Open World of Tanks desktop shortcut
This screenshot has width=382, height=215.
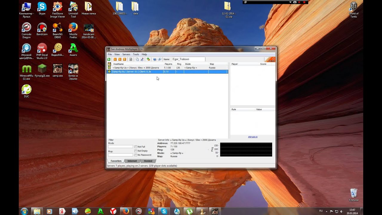(x=354, y=10)
